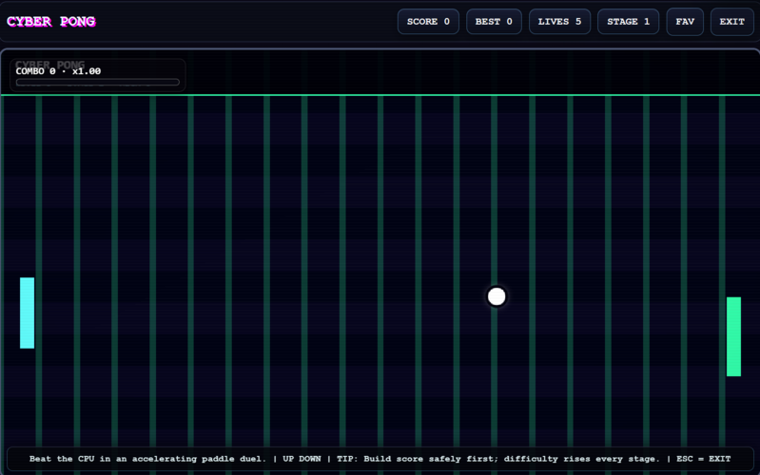
Task: Toggle the FAV button
Action: tap(685, 22)
